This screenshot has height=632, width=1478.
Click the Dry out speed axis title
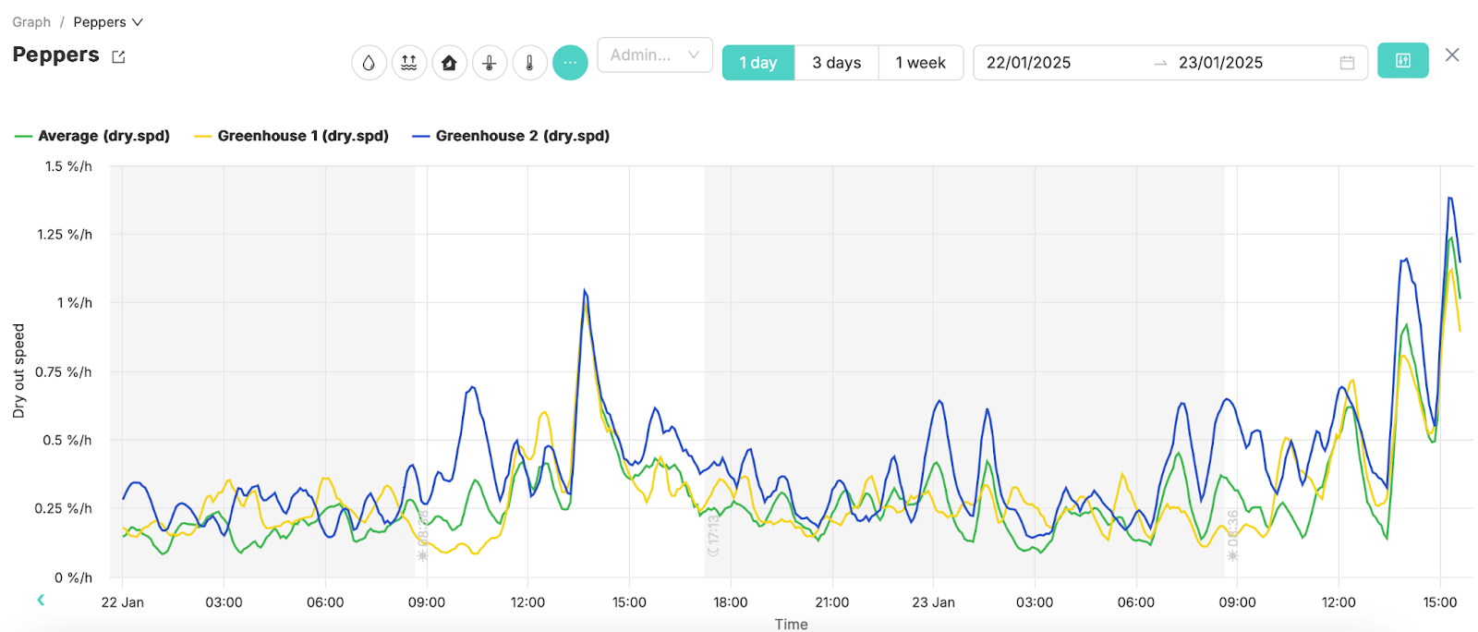pos(18,371)
